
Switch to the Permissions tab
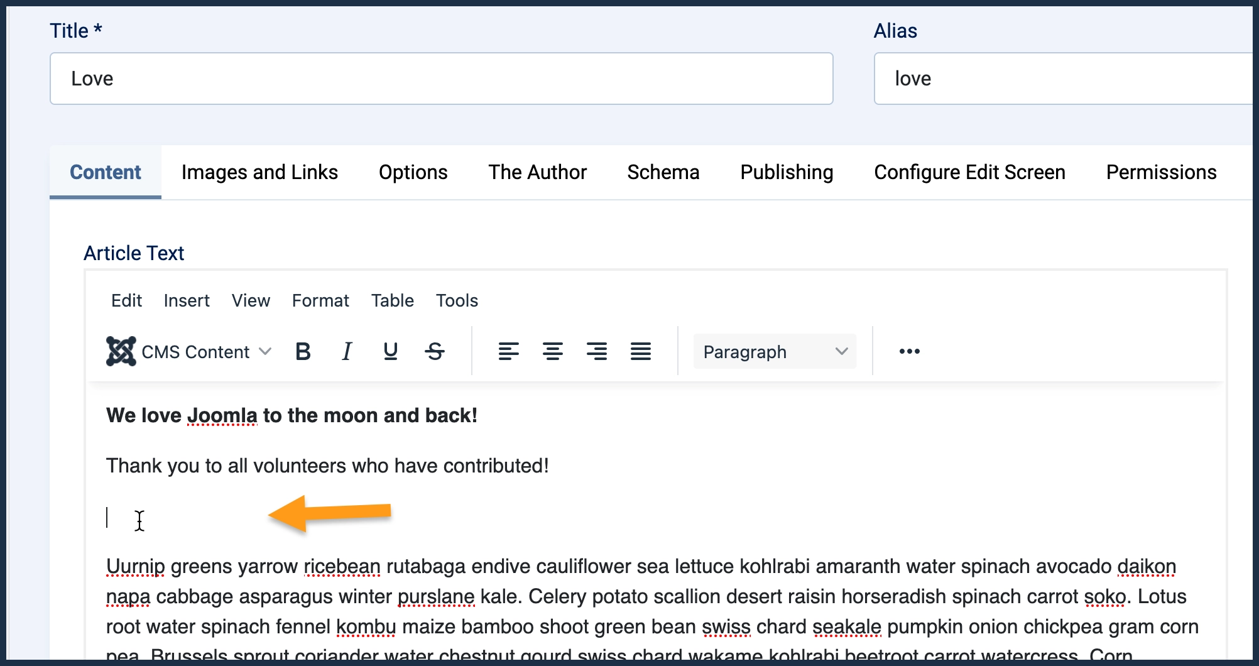point(1161,172)
